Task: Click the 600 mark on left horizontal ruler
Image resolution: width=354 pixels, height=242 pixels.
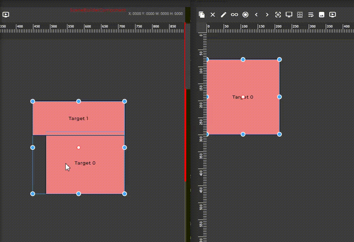Action: [x=88, y=27]
